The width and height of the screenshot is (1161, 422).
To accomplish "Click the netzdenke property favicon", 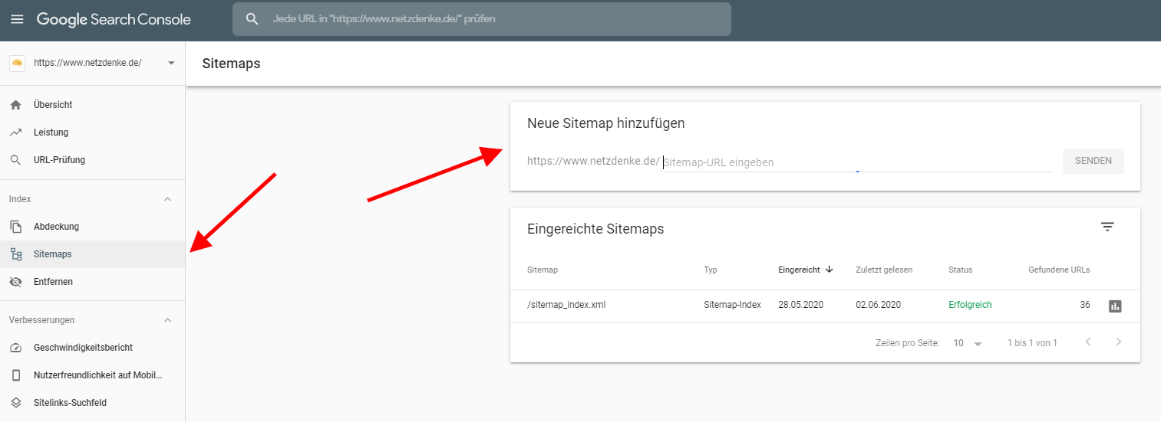I will [x=17, y=63].
